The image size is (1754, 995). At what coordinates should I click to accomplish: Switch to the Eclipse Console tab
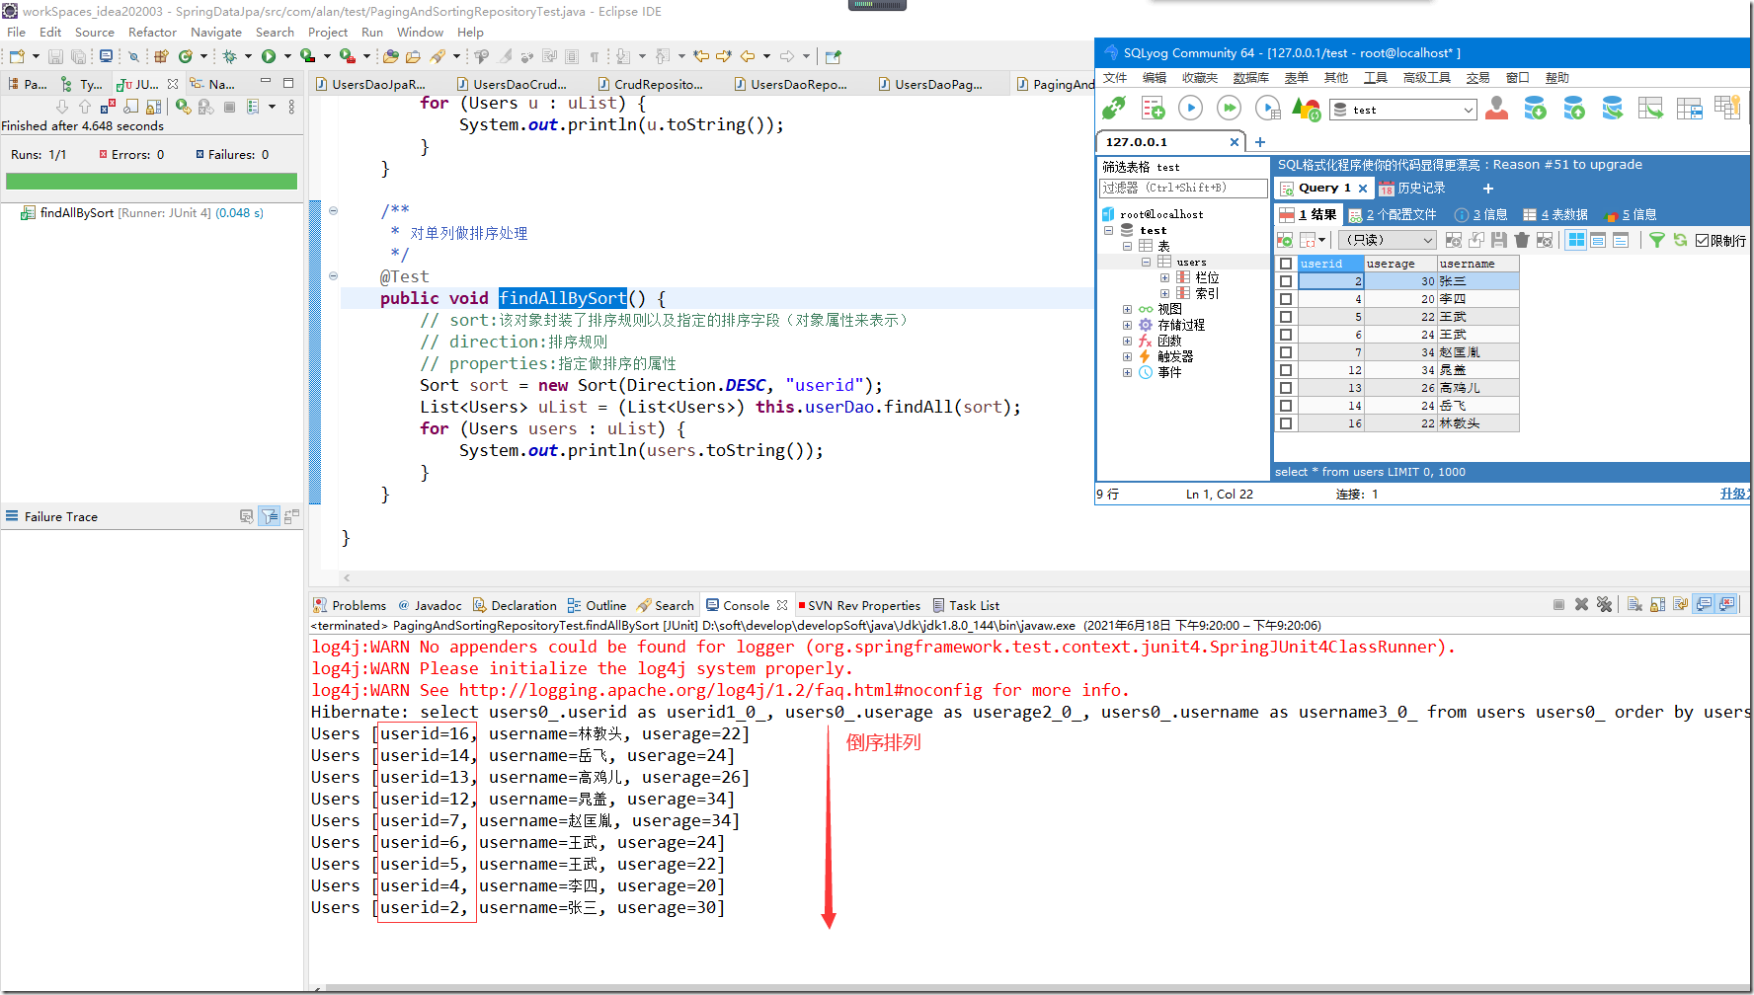click(x=746, y=605)
